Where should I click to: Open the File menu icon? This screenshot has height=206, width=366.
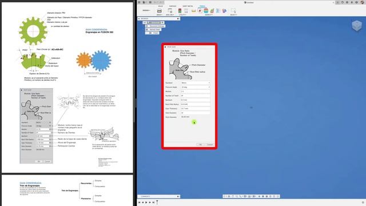pyautogui.click(x=144, y=2)
